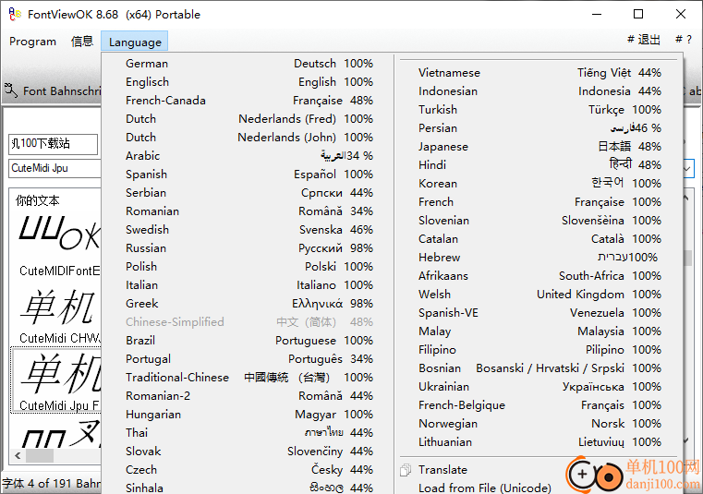The image size is (703, 494).
Task: Choose Slovak Slovenčiny language
Action: pyautogui.click(x=248, y=451)
